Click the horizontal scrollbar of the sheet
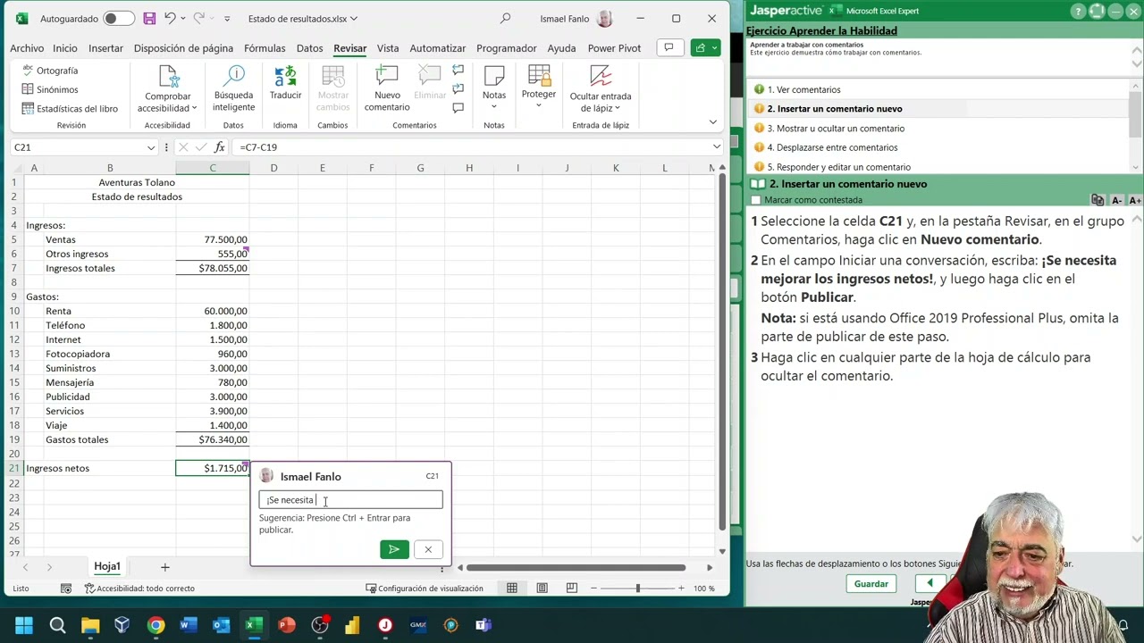 click(576, 567)
